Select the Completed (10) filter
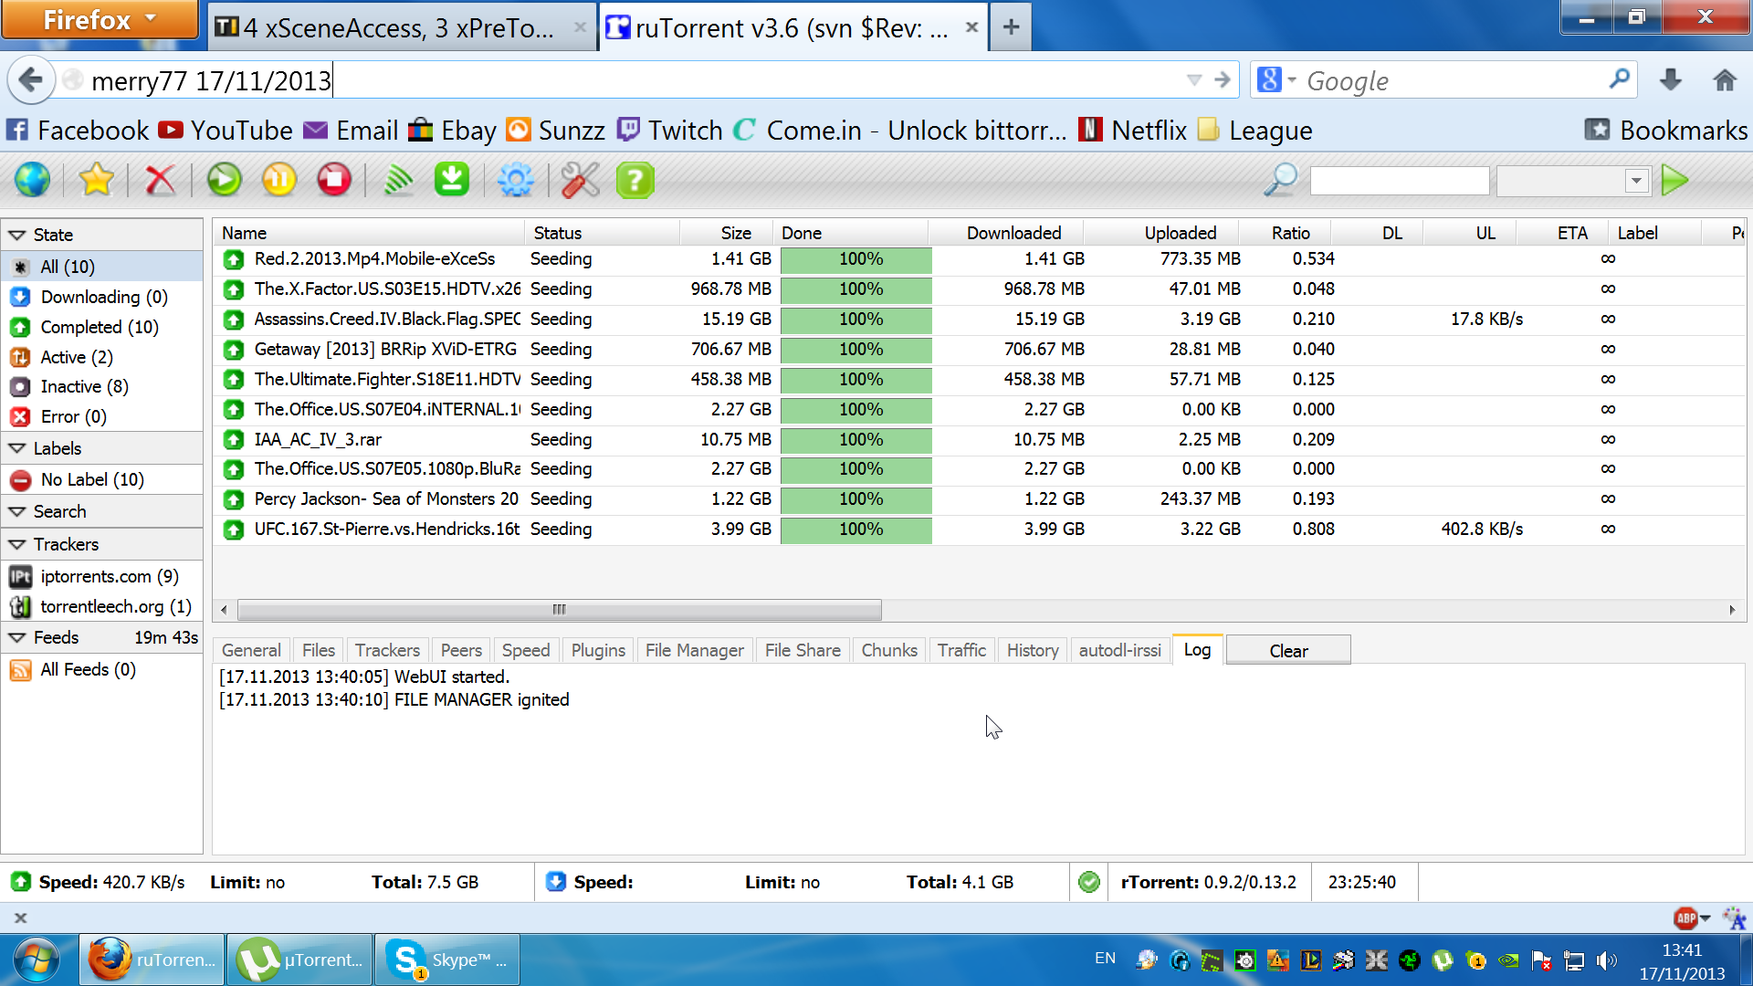Screen dimensions: 1753x986 102,327
